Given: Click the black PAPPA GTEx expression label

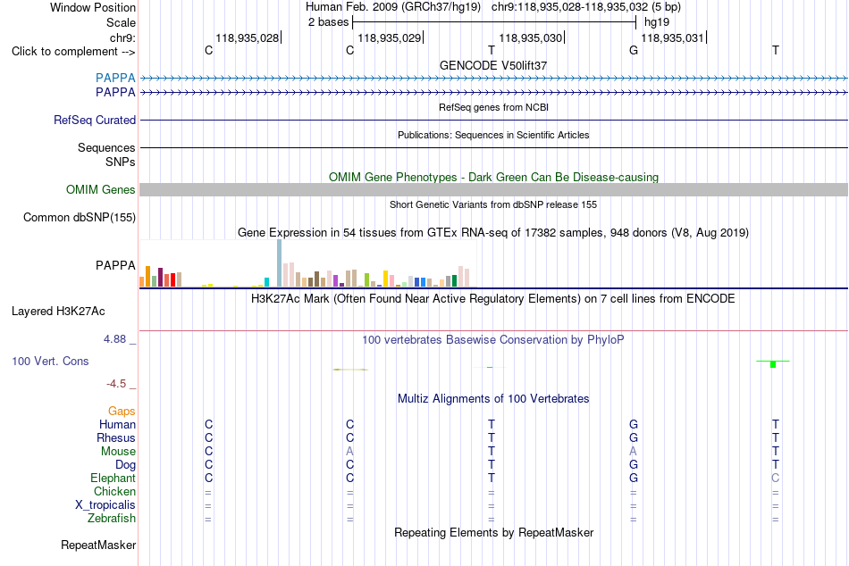Looking at the screenshot, I should click(x=115, y=266).
